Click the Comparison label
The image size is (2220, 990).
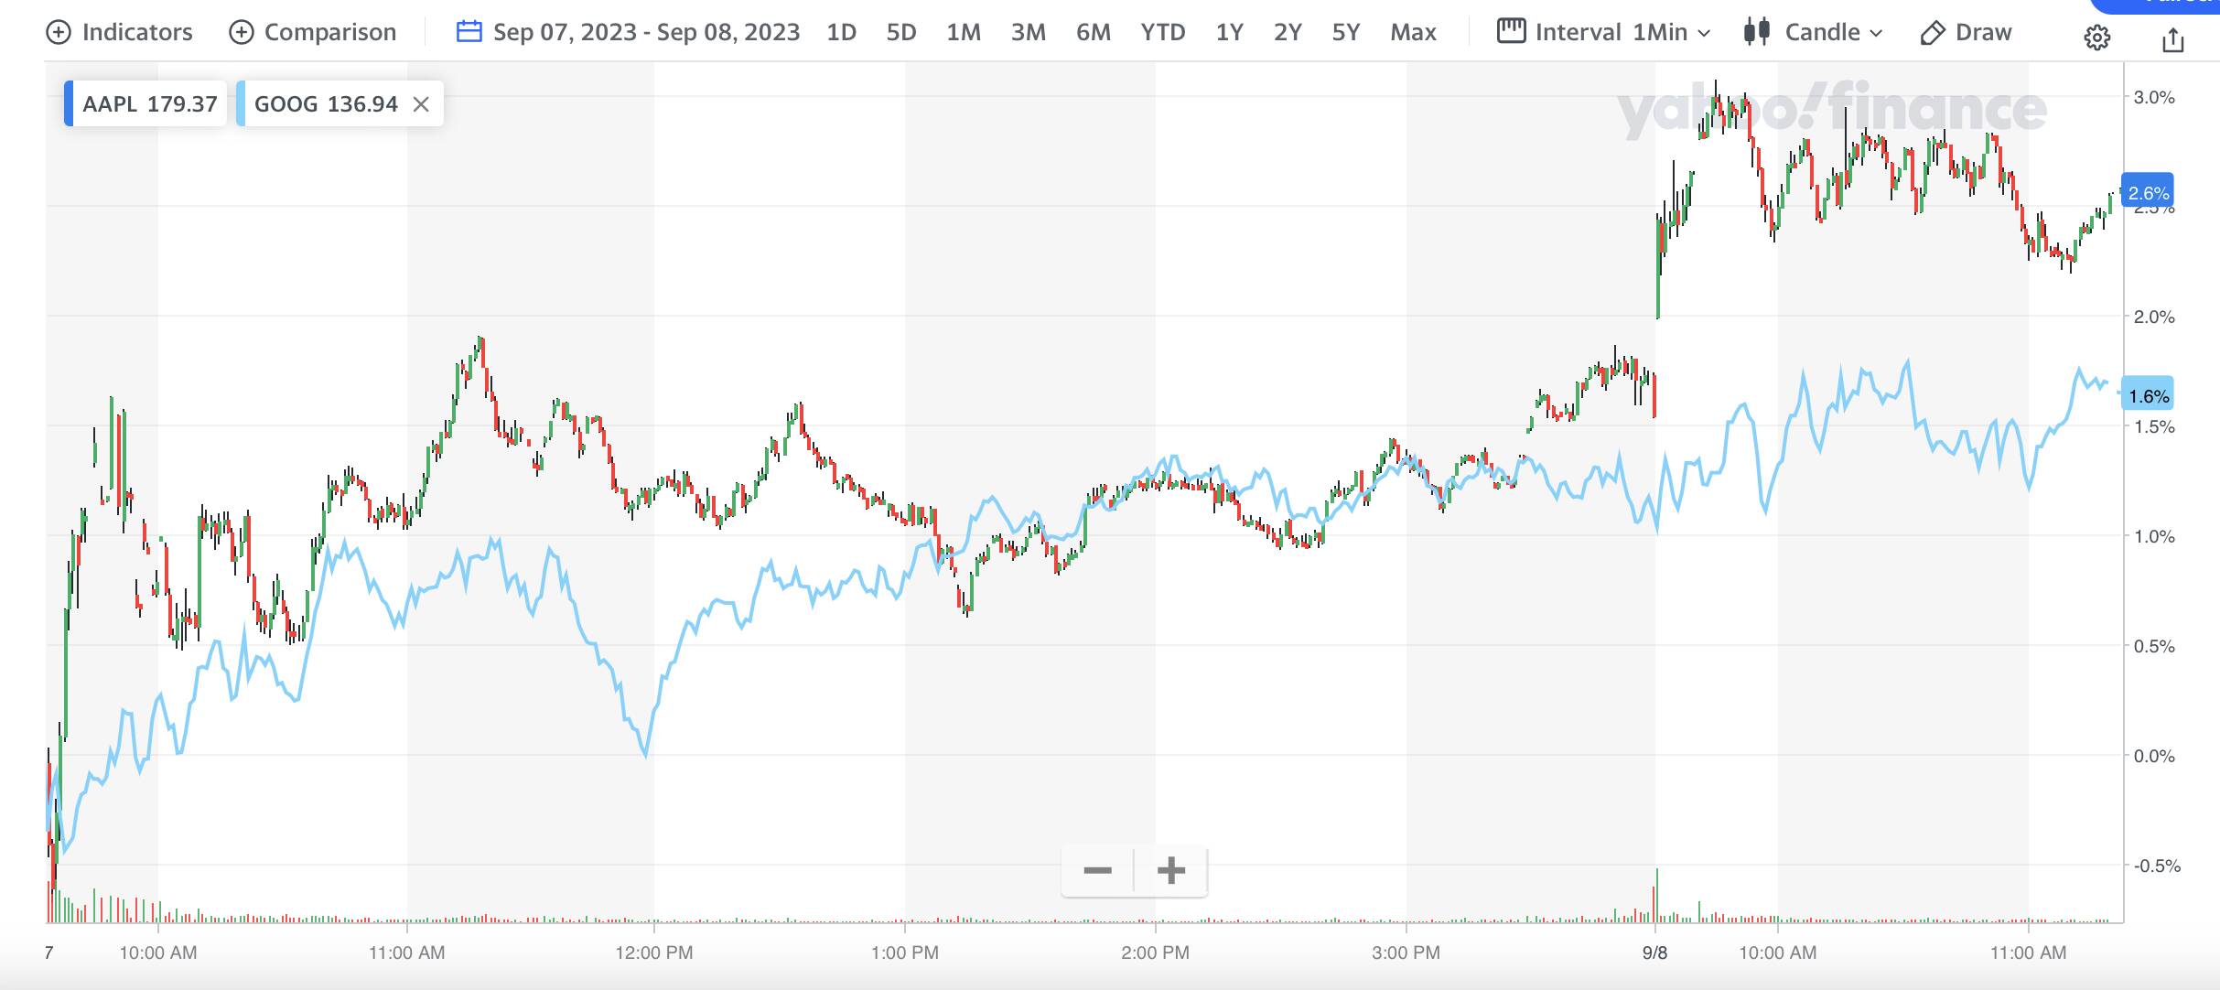coord(330,33)
